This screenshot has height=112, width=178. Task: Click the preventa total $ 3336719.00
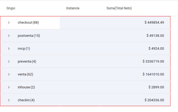153,61
